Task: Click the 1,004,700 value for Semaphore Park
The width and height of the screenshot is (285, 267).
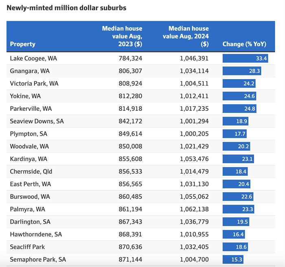Action: pos(194,259)
